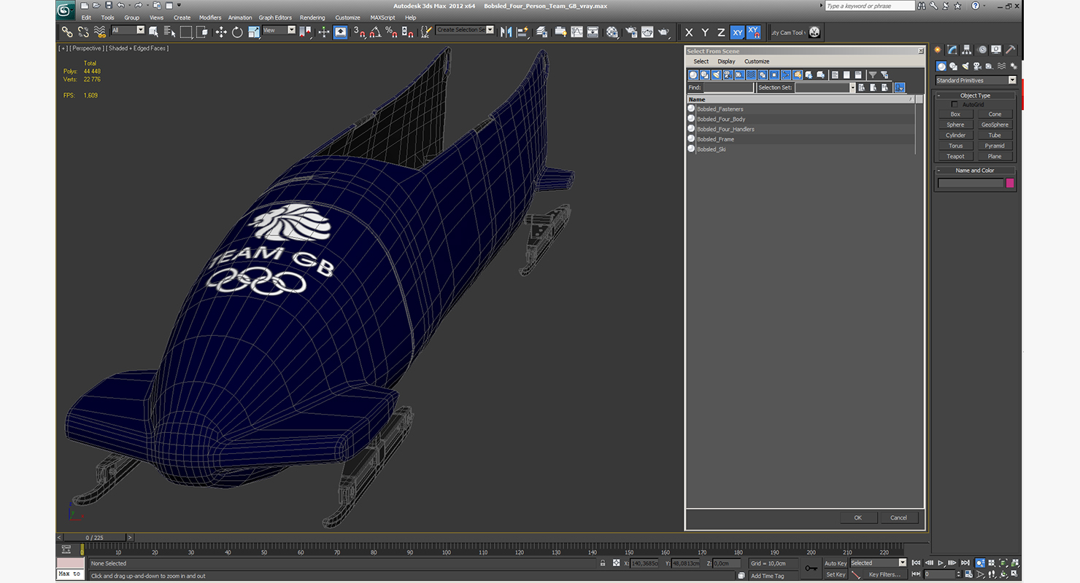Screen dimensions: 1080x583
Task: Toggle Percent Snap in main toolbar
Action: point(391,32)
